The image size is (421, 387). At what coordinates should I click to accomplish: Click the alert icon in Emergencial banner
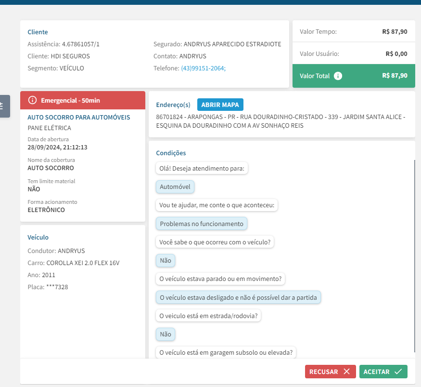[32, 100]
